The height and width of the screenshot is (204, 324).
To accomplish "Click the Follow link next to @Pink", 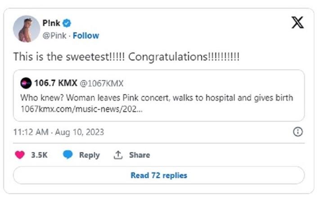I will click(x=86, y=36).
